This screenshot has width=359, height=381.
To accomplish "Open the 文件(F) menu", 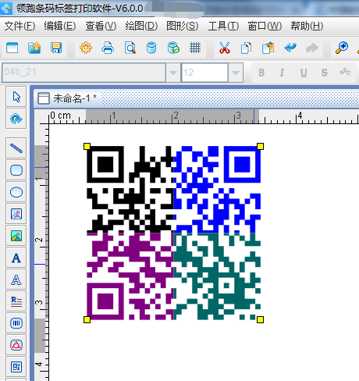I will coord(20,26).
